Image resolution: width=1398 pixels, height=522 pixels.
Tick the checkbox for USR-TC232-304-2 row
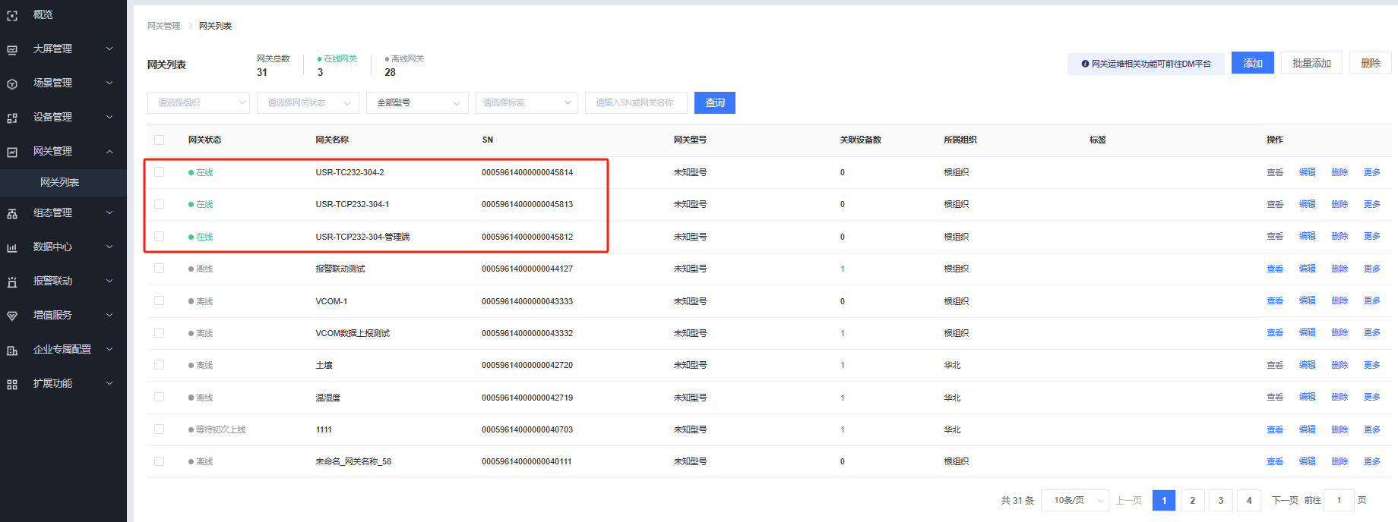point(159,172)
